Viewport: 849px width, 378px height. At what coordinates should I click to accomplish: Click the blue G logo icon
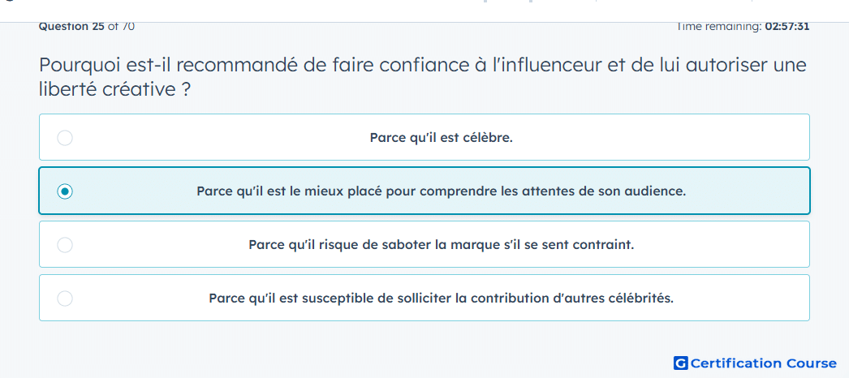point(681,363)
